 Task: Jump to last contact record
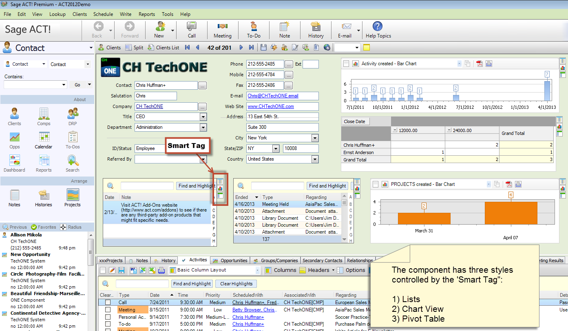pos(251,48)
